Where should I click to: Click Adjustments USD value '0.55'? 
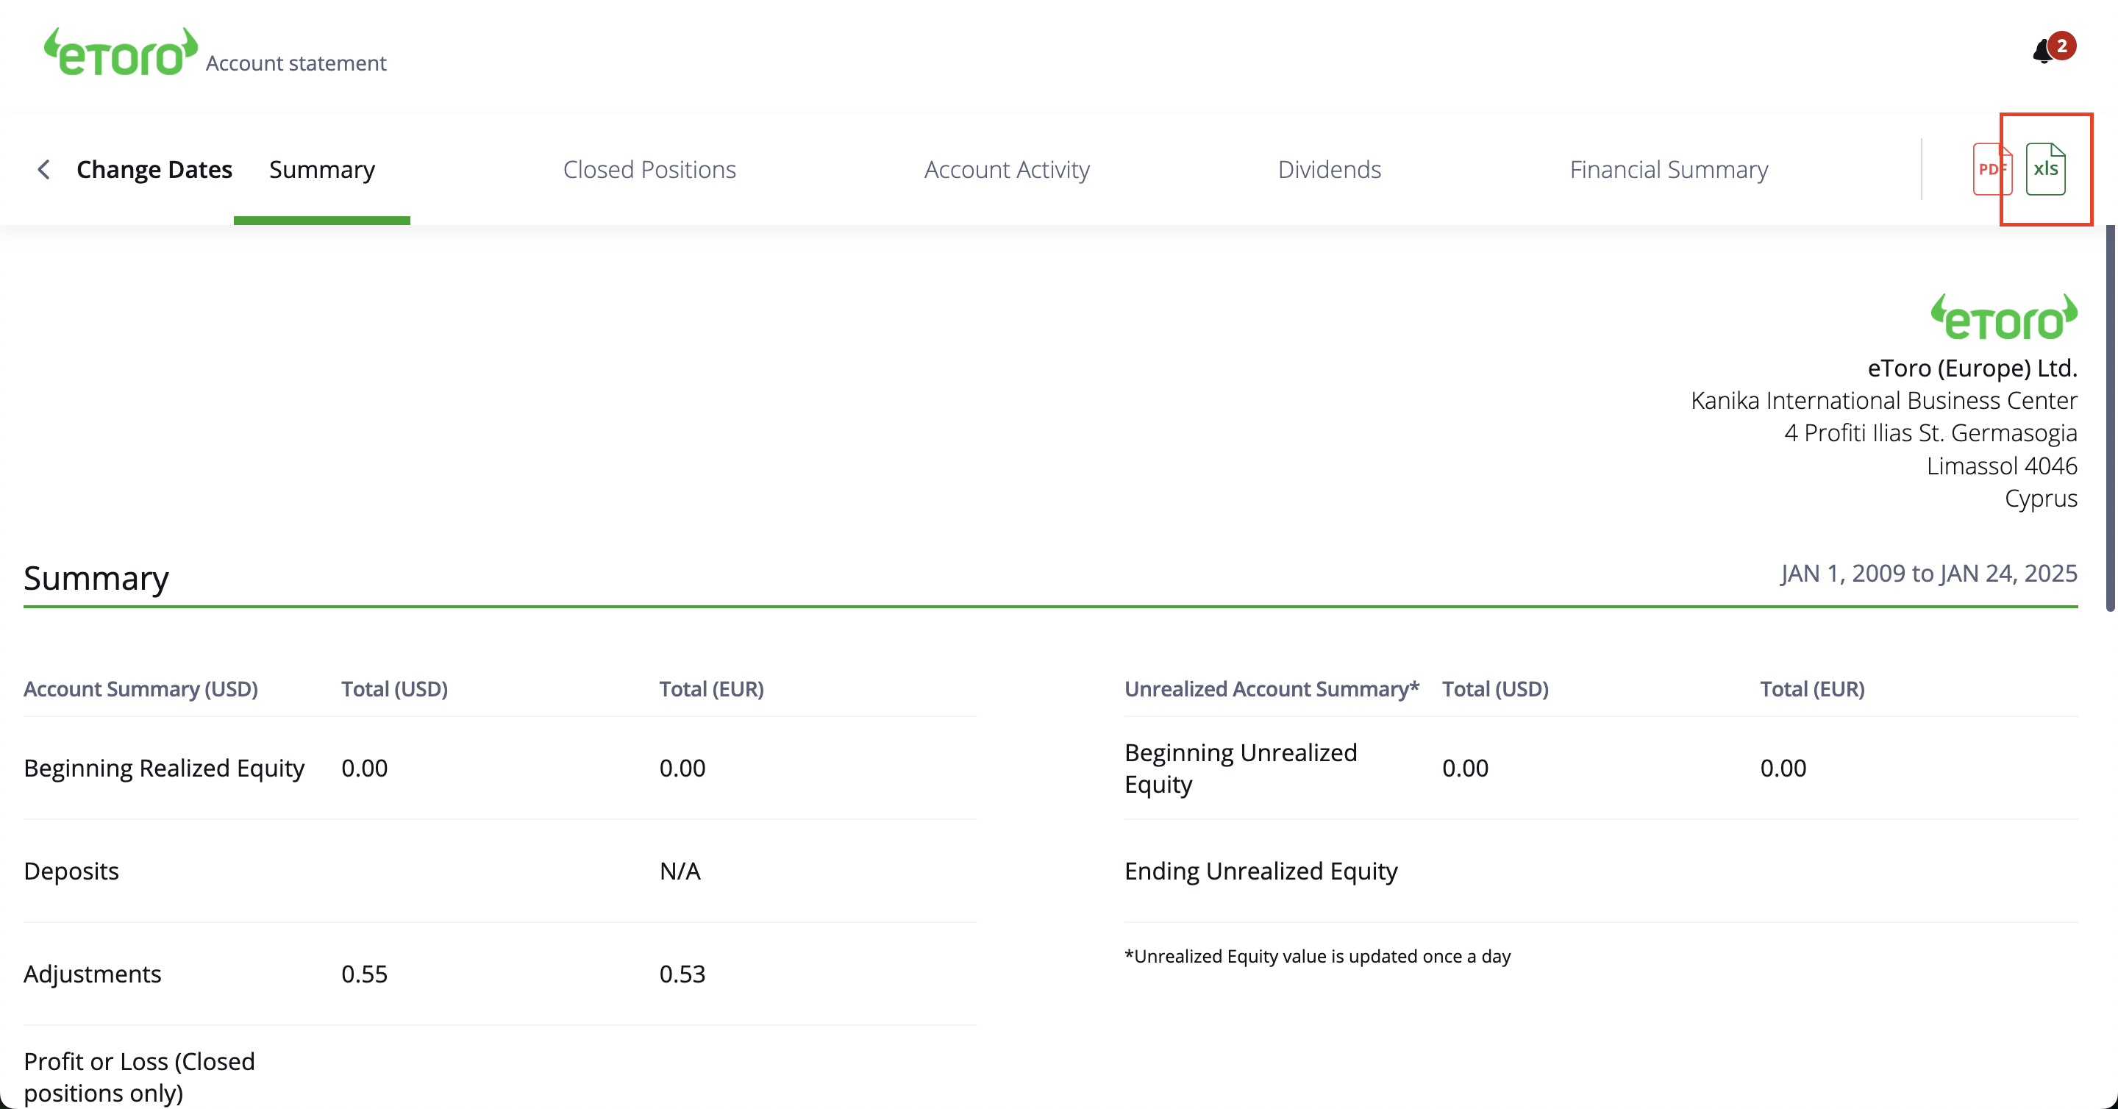tap(364, 974)
